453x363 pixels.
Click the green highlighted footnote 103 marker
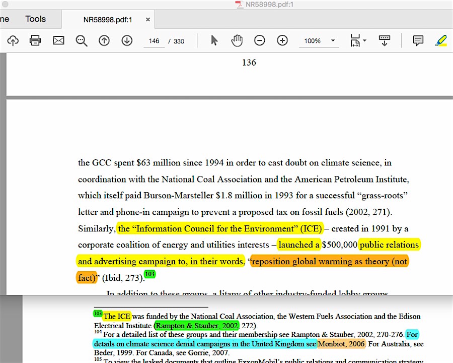click(149, 274)
